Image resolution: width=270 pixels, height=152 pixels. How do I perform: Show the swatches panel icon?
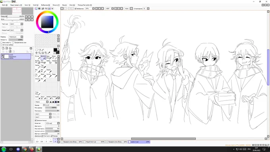[49, 8]
